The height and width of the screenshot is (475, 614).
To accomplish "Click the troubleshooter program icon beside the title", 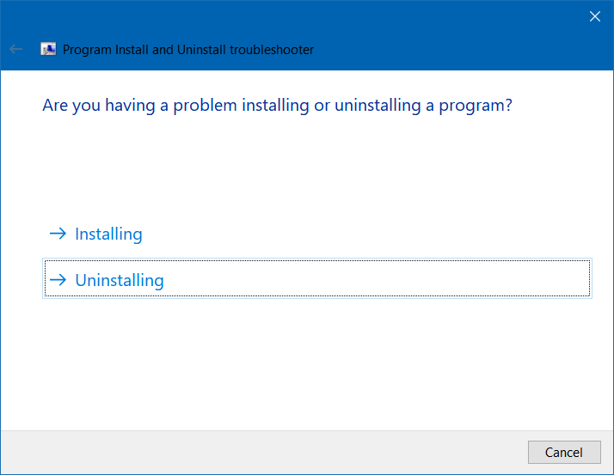I will tap(49, 49).
